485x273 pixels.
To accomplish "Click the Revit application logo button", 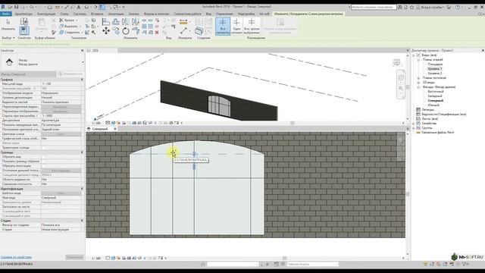I will click(3, 7).
